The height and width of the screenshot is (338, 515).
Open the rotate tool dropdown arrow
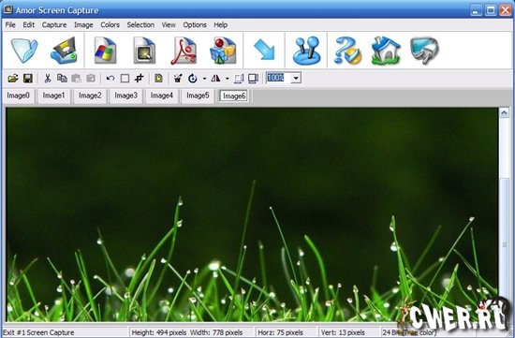204,79
